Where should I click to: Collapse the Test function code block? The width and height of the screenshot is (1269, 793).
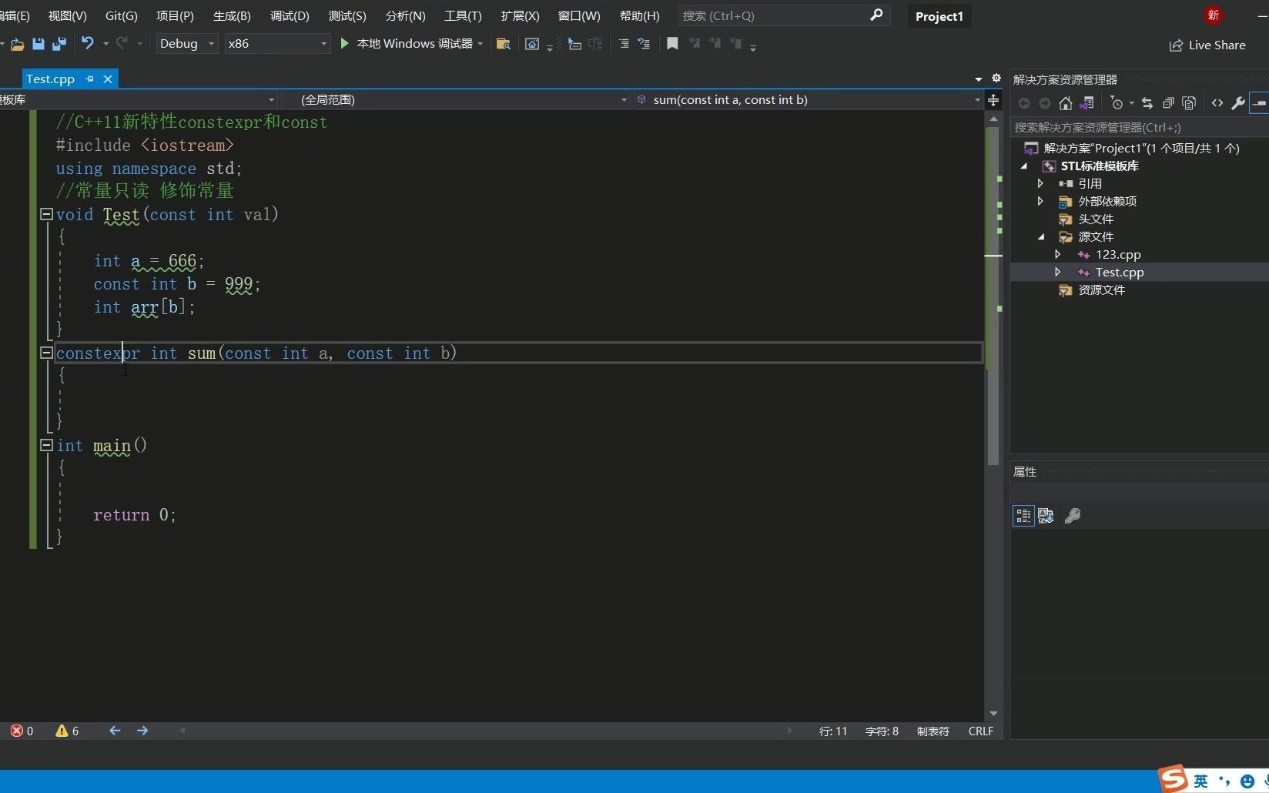pos(45,214)
